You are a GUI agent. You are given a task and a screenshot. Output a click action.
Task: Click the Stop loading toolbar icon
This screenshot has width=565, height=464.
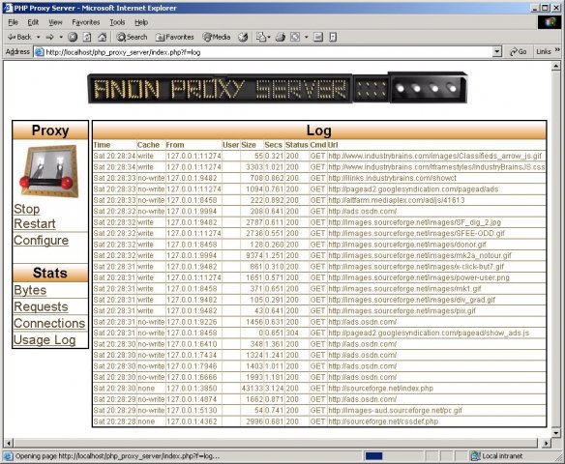point(73,37)
